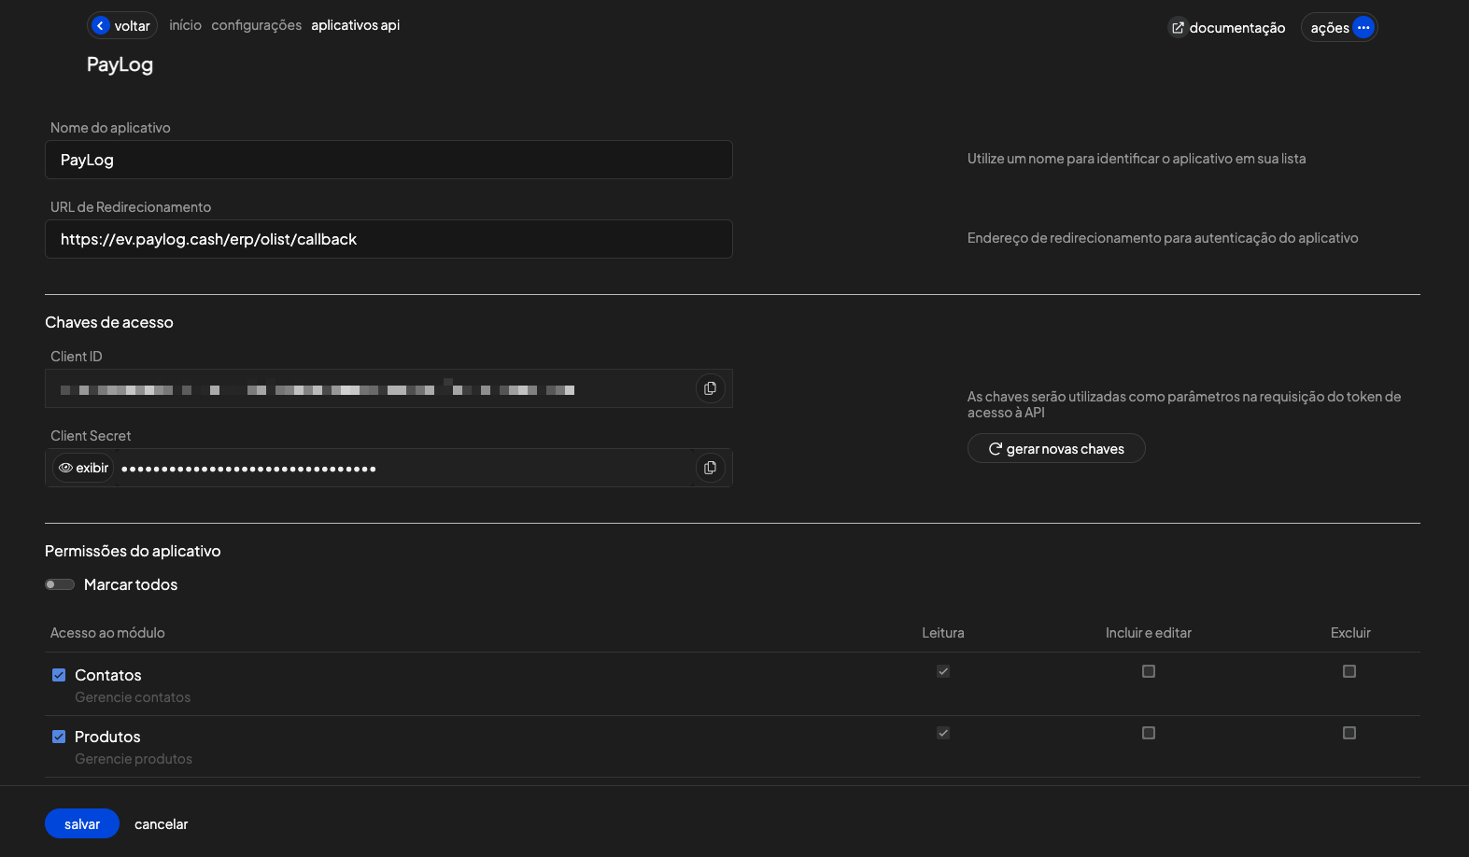
Task: Enable Excluir permission for Produtos
Action: coord(1349,733)
